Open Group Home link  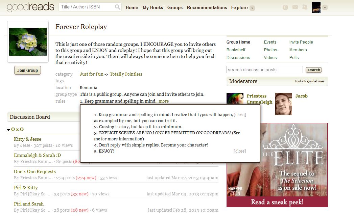pyautogui.click(x=238, y=42)
